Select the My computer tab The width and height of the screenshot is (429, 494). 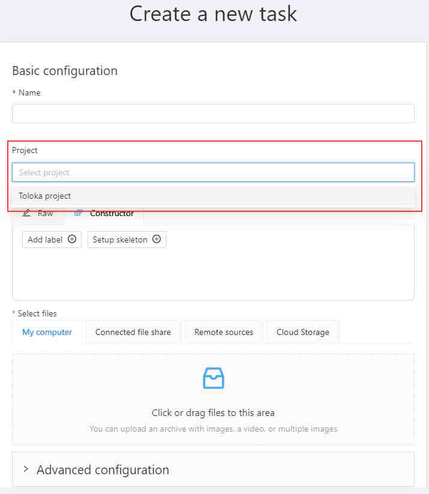click(47, 332)
